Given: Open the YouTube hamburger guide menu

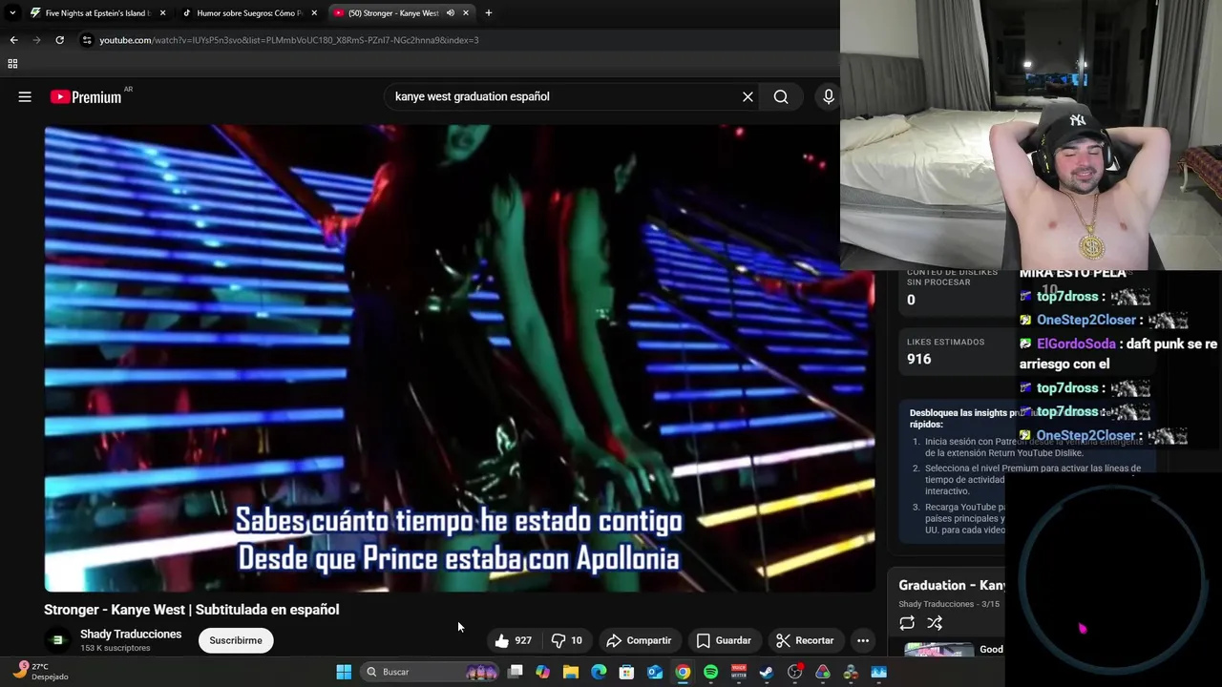Looking at the screenshot, I should 25,96.
